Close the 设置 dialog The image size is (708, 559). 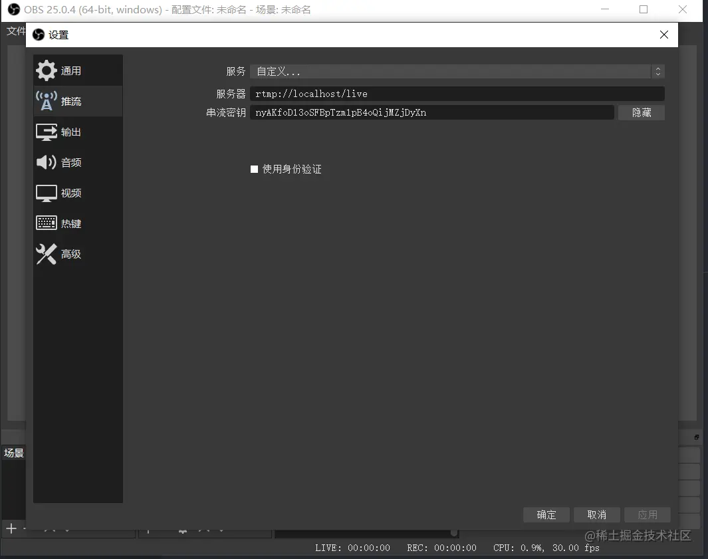(663, 35)
